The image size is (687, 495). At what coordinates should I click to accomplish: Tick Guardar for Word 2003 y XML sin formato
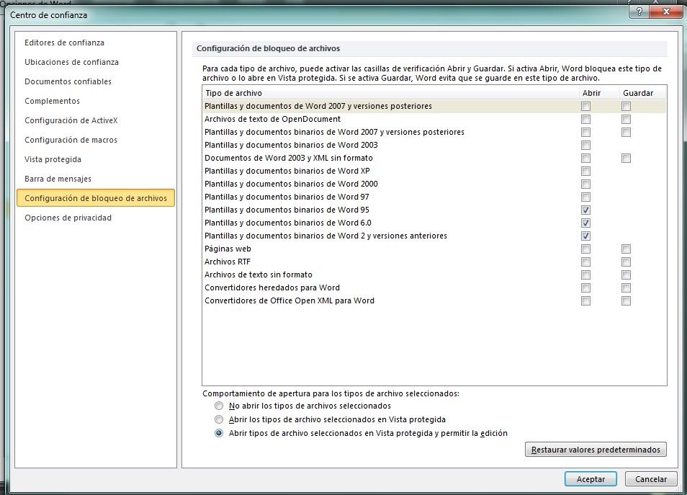(626, 158)
